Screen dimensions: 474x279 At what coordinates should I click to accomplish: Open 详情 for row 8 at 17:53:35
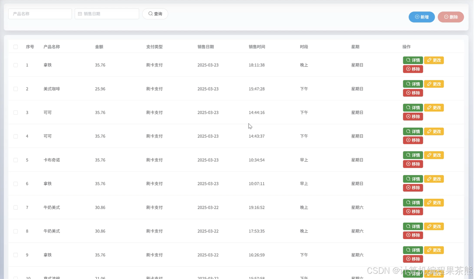tap(413, 227)
